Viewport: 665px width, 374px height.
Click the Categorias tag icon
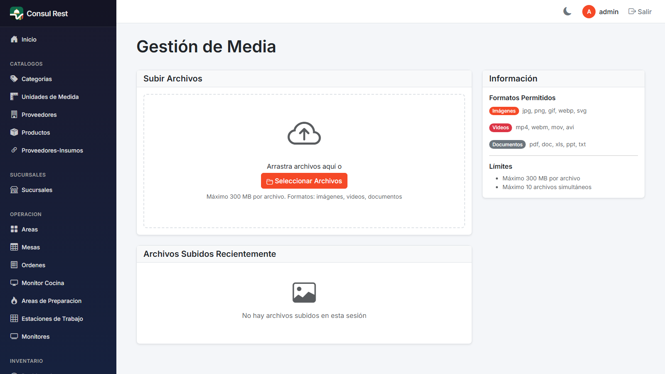click(x=14, y=79)
